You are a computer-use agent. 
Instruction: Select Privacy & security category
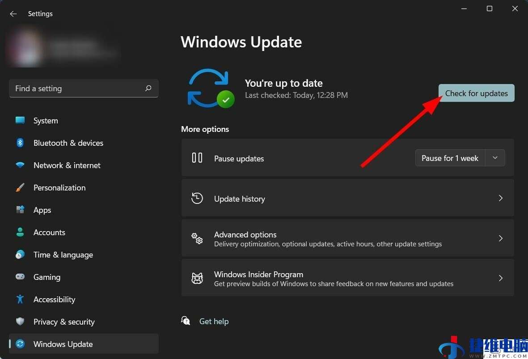point(84,321)
